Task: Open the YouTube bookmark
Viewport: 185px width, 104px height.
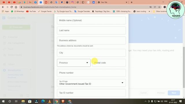Action: [x=31, y=11]
